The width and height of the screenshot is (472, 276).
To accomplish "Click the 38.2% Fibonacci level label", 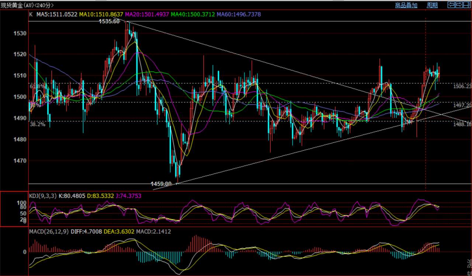I will pyautogui.click(x=38, y=125).
